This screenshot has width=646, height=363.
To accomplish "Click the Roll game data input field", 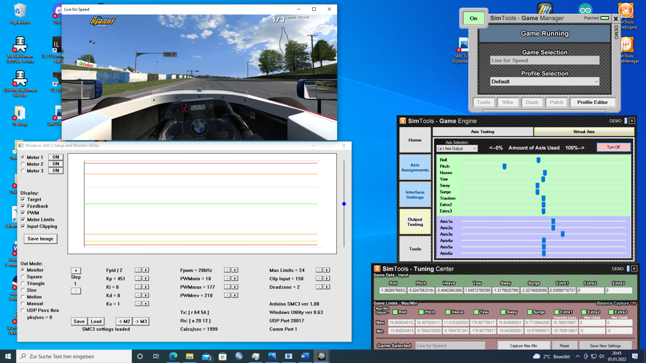I will [393, 290].
